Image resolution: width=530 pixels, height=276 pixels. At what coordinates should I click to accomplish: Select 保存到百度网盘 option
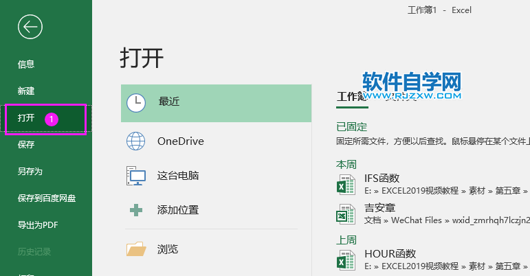pos(47,198)
